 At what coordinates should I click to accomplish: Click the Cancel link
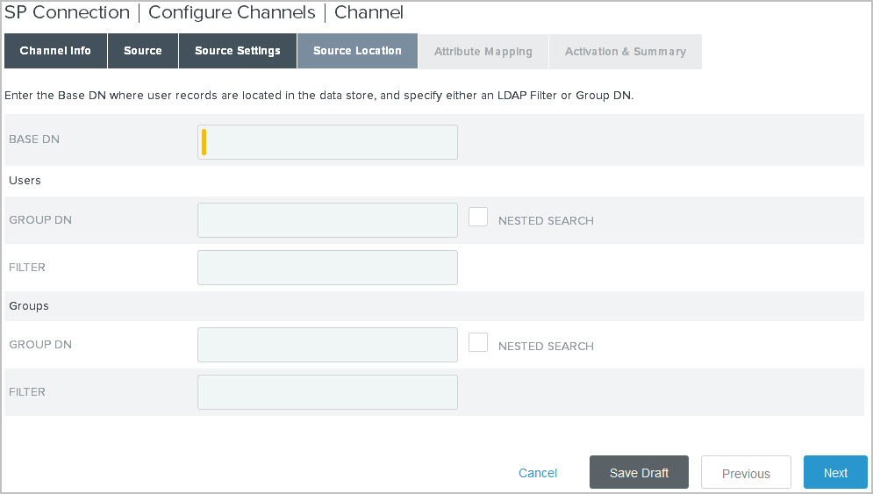[x=538, y=473]
